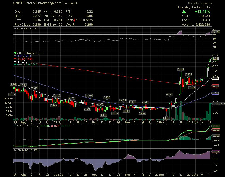Viewport: 225px width, 177px height.
Task: Click the green MACD line legend marker
Action: 15,126
